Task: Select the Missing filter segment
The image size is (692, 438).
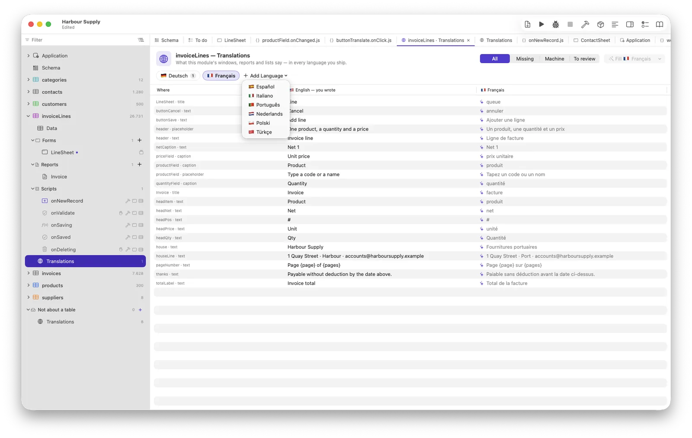Action: (x=525, y=59)
